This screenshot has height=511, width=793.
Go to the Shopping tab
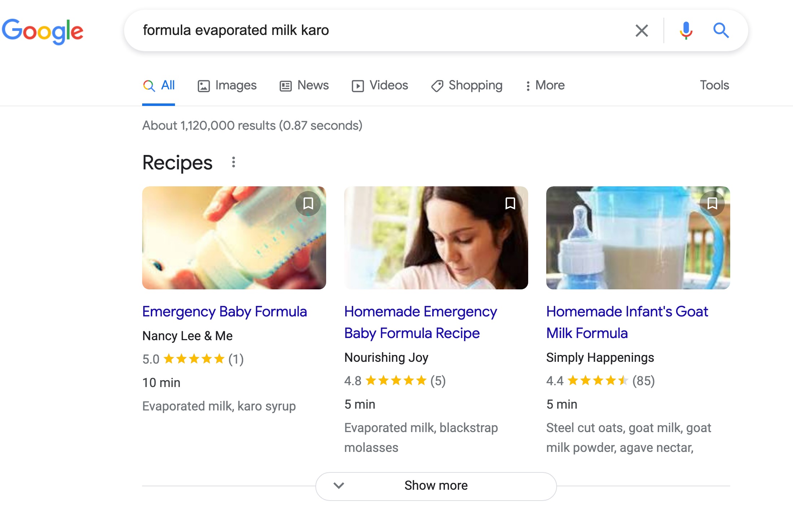[x=467, y=85]
